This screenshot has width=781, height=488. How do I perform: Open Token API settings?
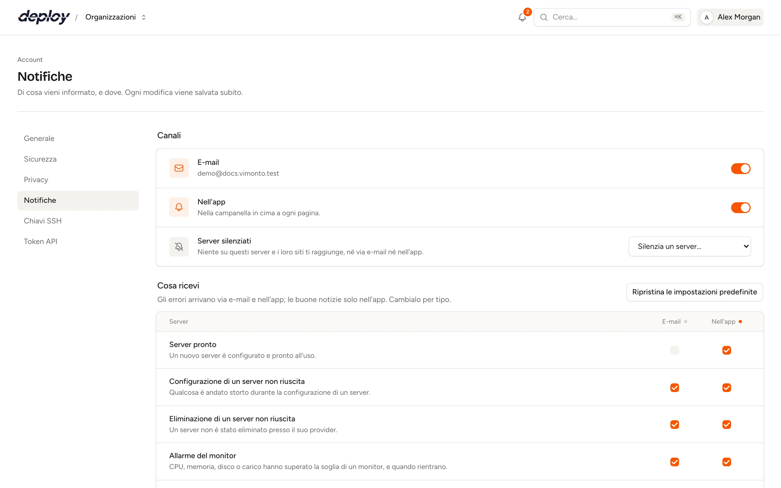click(x=78, y=241)
